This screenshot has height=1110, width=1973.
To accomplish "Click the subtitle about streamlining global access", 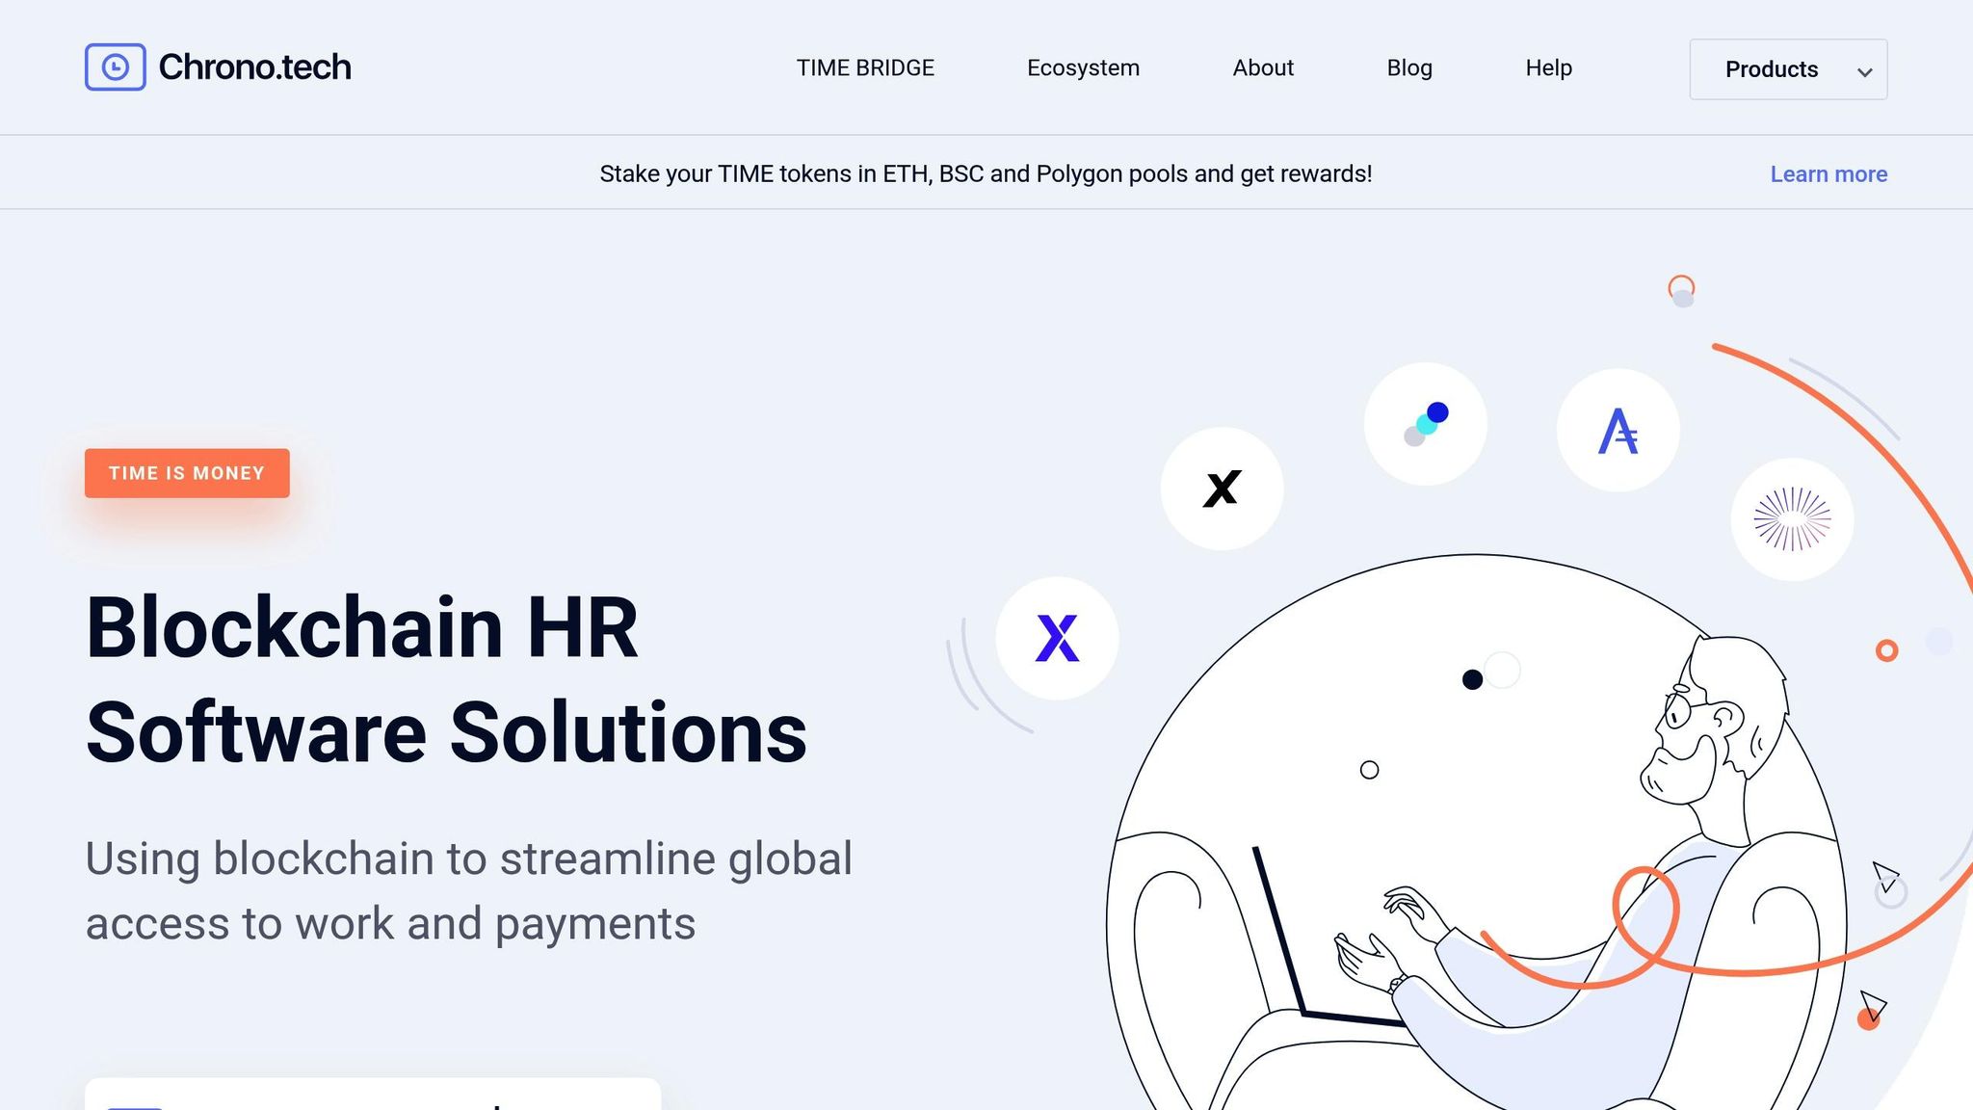I will point(469,890).
